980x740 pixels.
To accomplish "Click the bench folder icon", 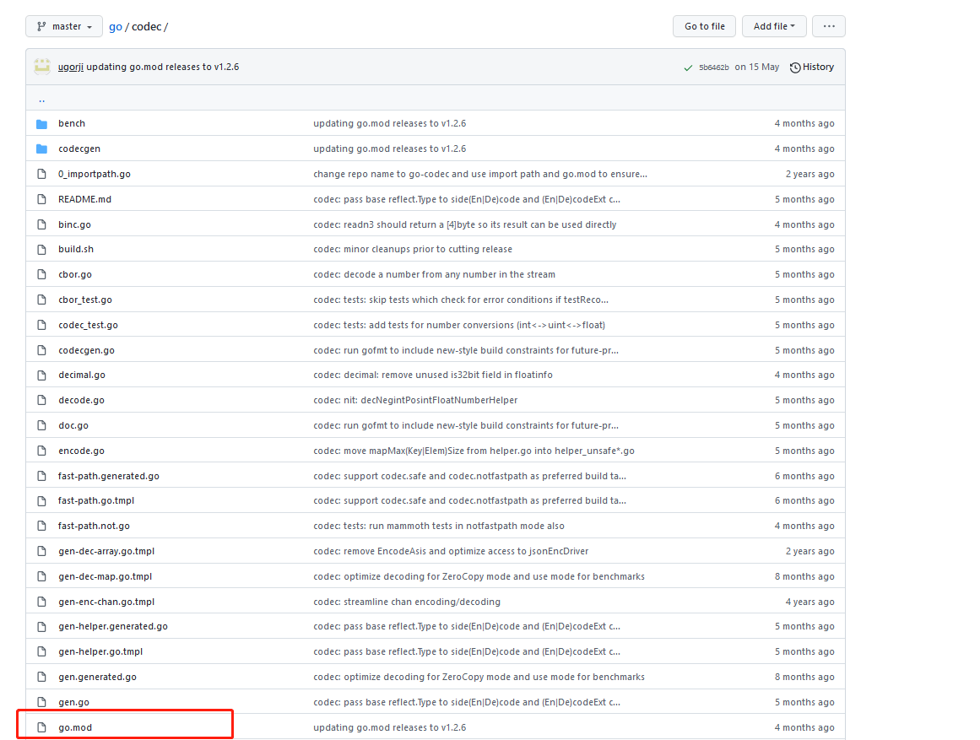I will coord(41,123).
